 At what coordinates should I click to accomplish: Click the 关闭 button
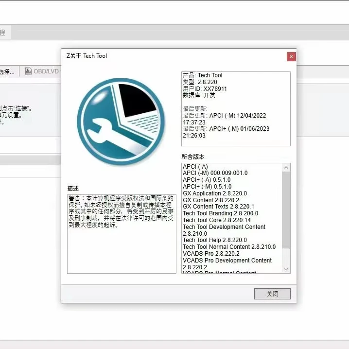pyautogui.click(x=272, y=294)
